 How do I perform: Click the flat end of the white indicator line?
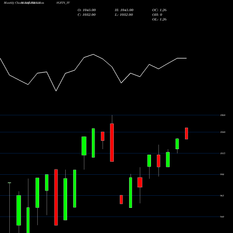click(182, 58)
